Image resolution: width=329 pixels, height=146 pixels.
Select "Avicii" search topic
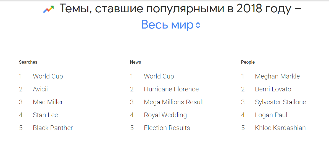point(40,89)
